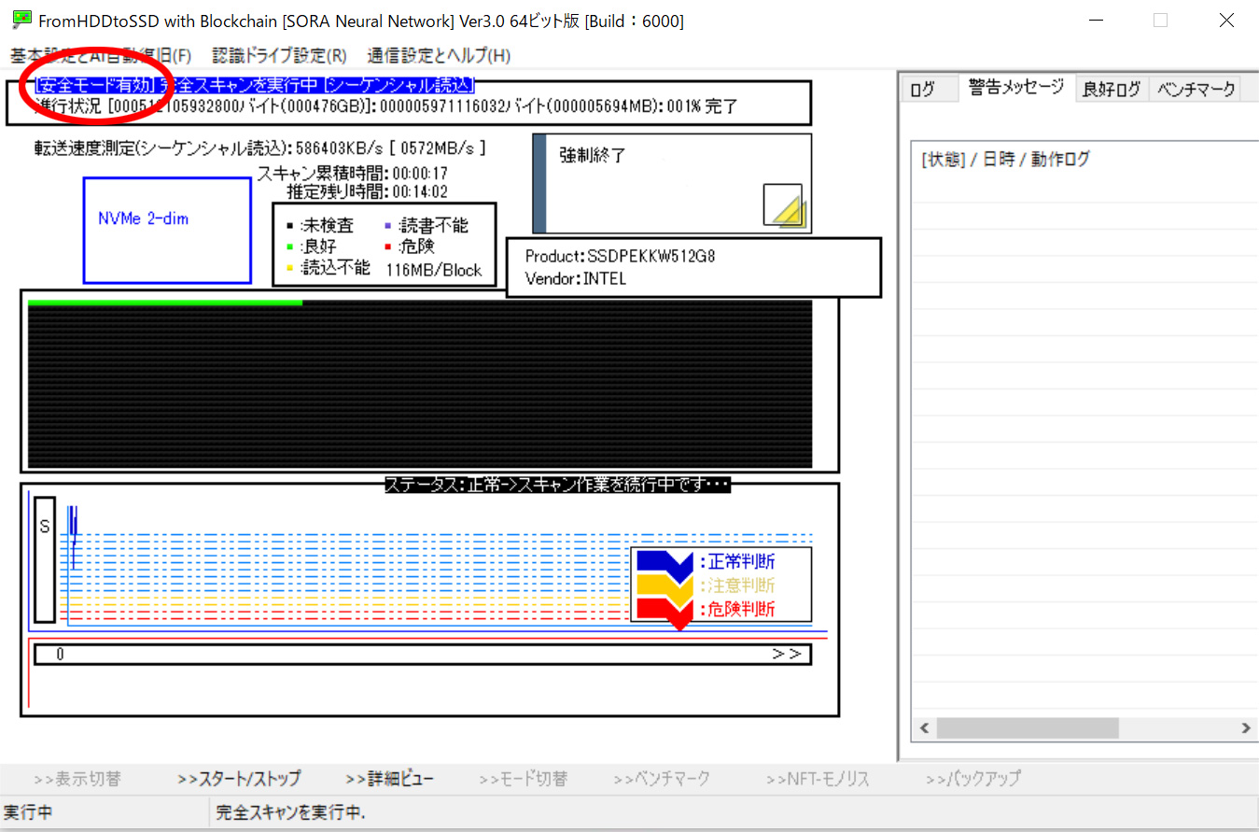
Task: Switch to the ベンチマーク tab
Action: click(1196, 90)
